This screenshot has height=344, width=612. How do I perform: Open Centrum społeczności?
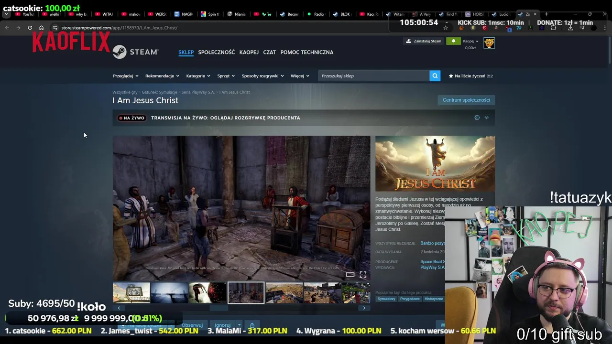tap(466, 100)
